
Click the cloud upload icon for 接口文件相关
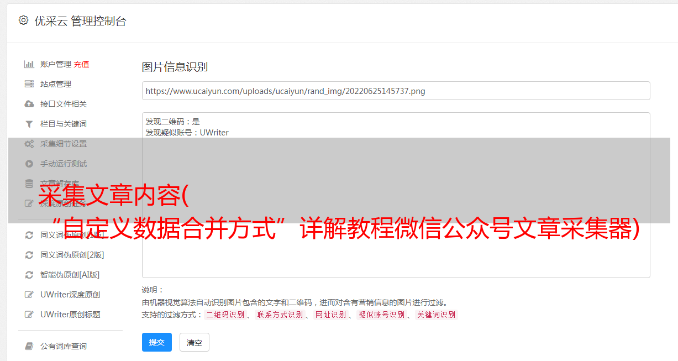tap(29, 104)
